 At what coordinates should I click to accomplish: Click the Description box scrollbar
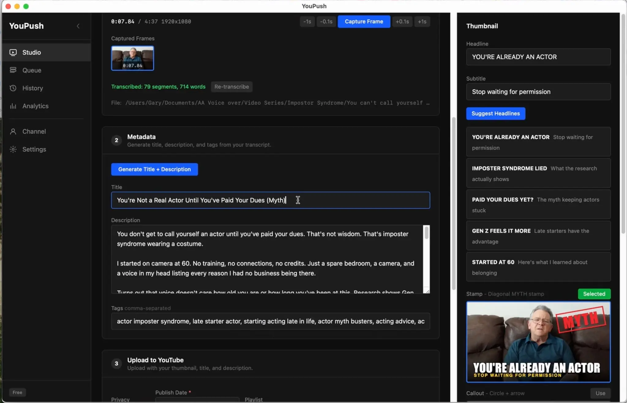coord(426,234)
